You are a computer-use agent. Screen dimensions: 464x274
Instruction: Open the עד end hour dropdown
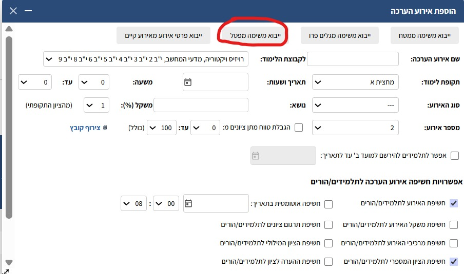(35, 82)
